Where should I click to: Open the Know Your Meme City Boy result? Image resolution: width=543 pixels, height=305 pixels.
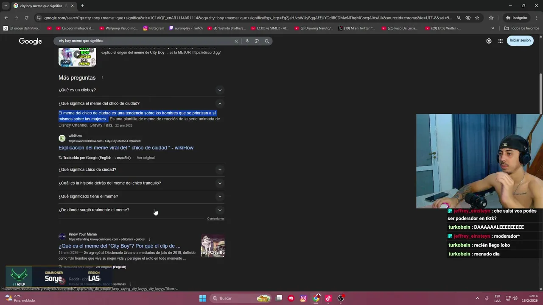click(119, 246)
